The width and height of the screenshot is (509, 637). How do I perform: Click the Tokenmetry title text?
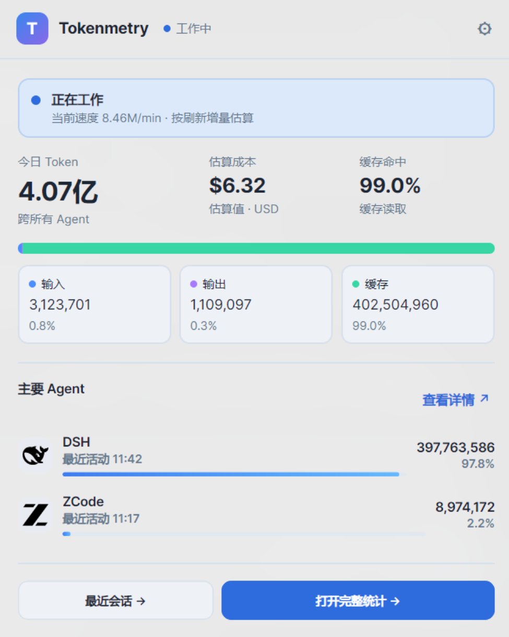(103, 28)
